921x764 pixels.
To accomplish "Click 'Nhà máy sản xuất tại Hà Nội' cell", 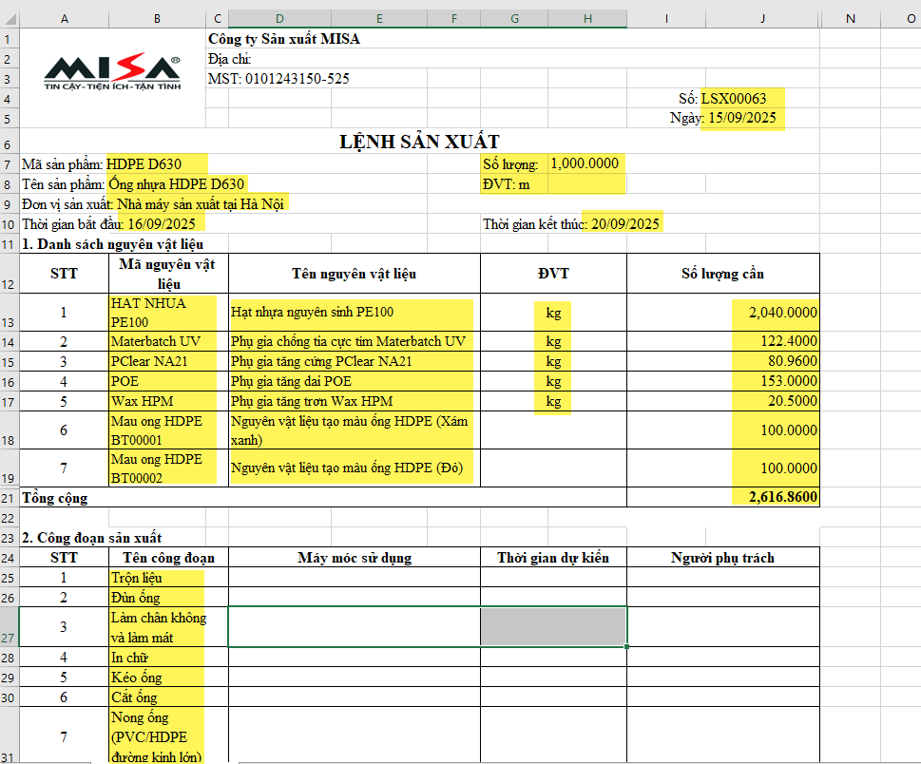I will 201,203.
